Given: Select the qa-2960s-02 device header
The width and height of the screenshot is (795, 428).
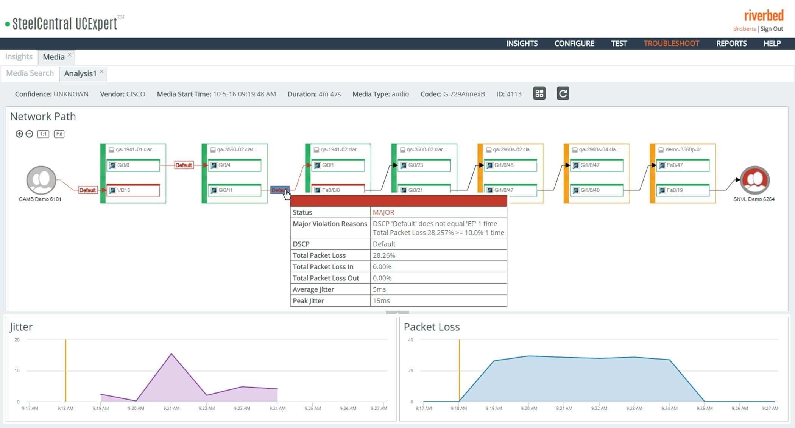Looking at the screenshot, I should pos(510,149).
